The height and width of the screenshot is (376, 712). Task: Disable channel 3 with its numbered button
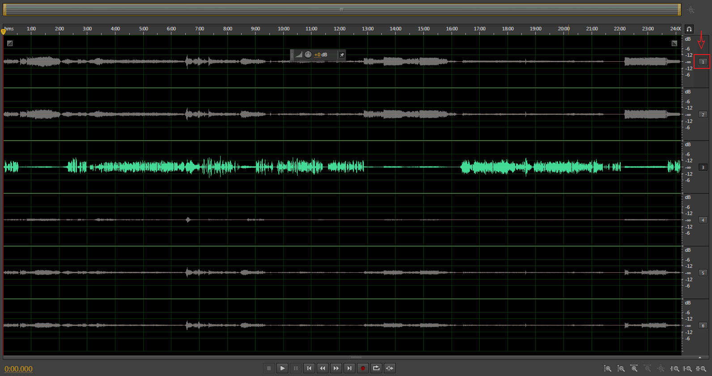click(703, 167)
